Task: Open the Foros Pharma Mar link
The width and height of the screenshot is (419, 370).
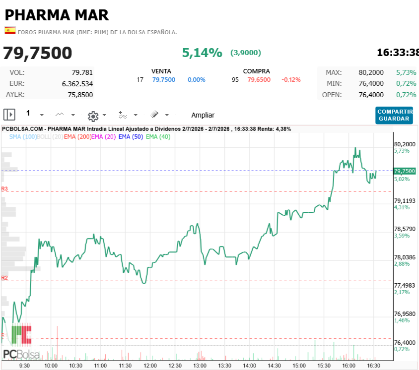Action: [97, 32]
